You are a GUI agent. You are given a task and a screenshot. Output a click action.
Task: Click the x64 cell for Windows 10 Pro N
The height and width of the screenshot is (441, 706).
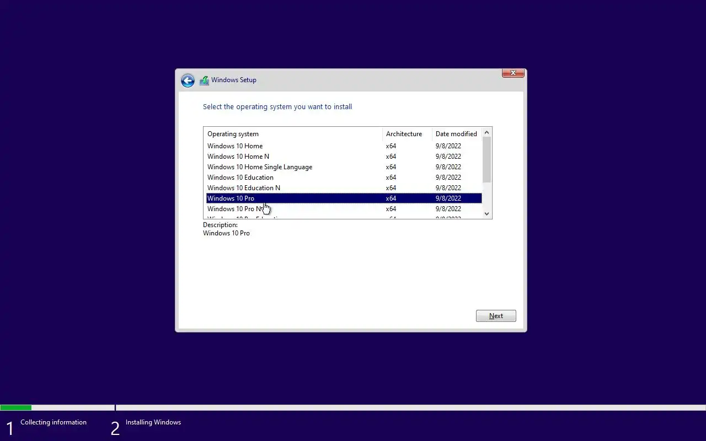391,209
